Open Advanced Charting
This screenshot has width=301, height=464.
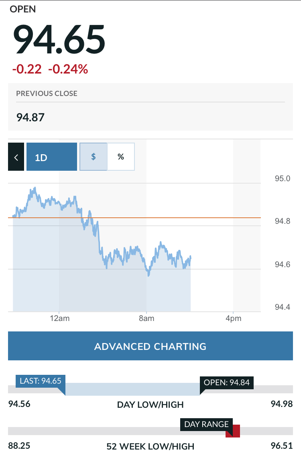tap(150, 346)
